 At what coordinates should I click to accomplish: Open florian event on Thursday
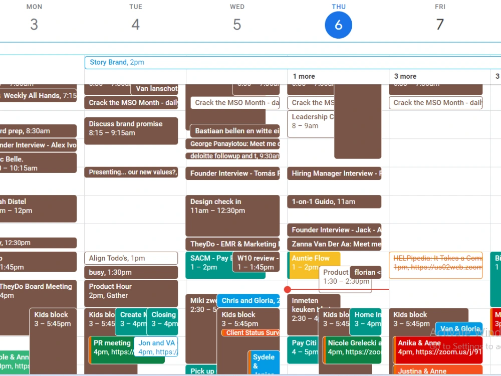(x=366, y=272)
